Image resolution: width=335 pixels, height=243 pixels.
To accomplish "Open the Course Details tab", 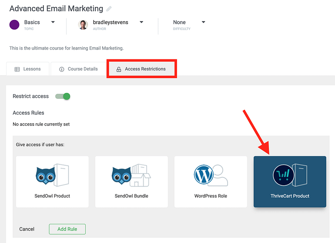I will coord(78,69).
